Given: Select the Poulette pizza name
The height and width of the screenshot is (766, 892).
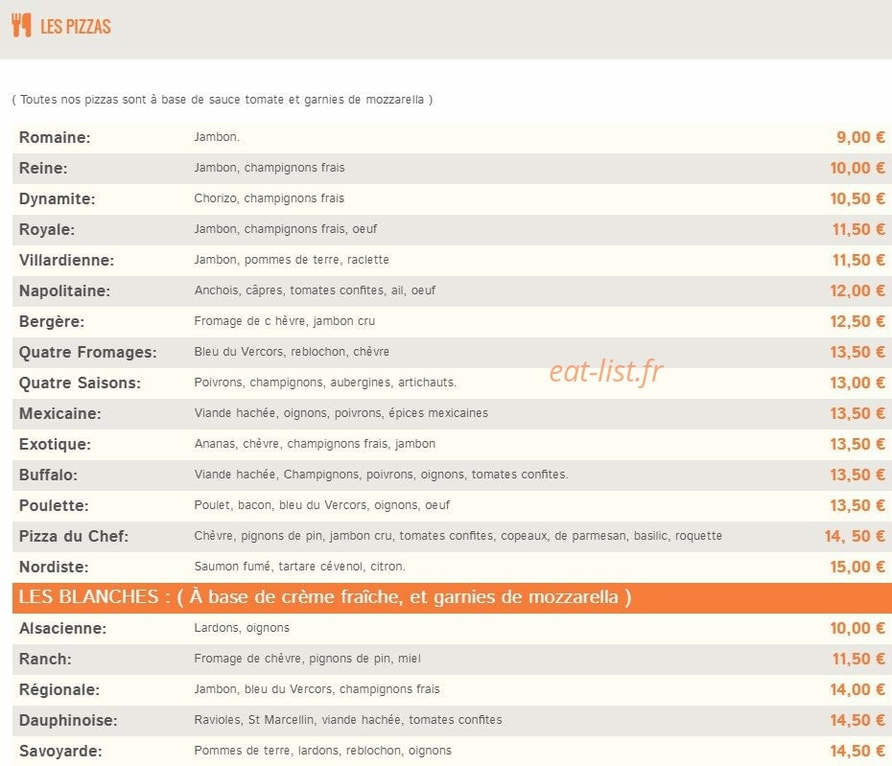Looking at the screenshot, I should coord(54,506).
